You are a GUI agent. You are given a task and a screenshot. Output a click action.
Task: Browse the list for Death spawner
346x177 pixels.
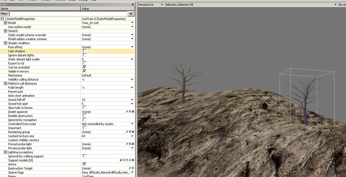[130, 112]
